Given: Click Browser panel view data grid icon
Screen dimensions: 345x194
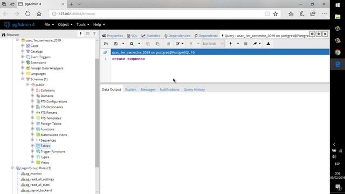Looking at the screenshot, I should 87,33.
